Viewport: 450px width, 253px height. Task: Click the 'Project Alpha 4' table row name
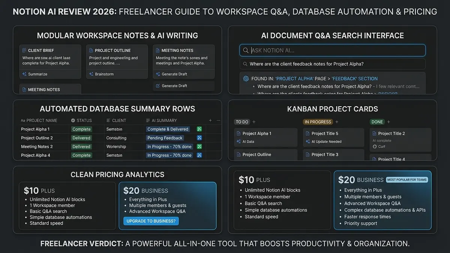pyautogui.click(x=36, y=155)
